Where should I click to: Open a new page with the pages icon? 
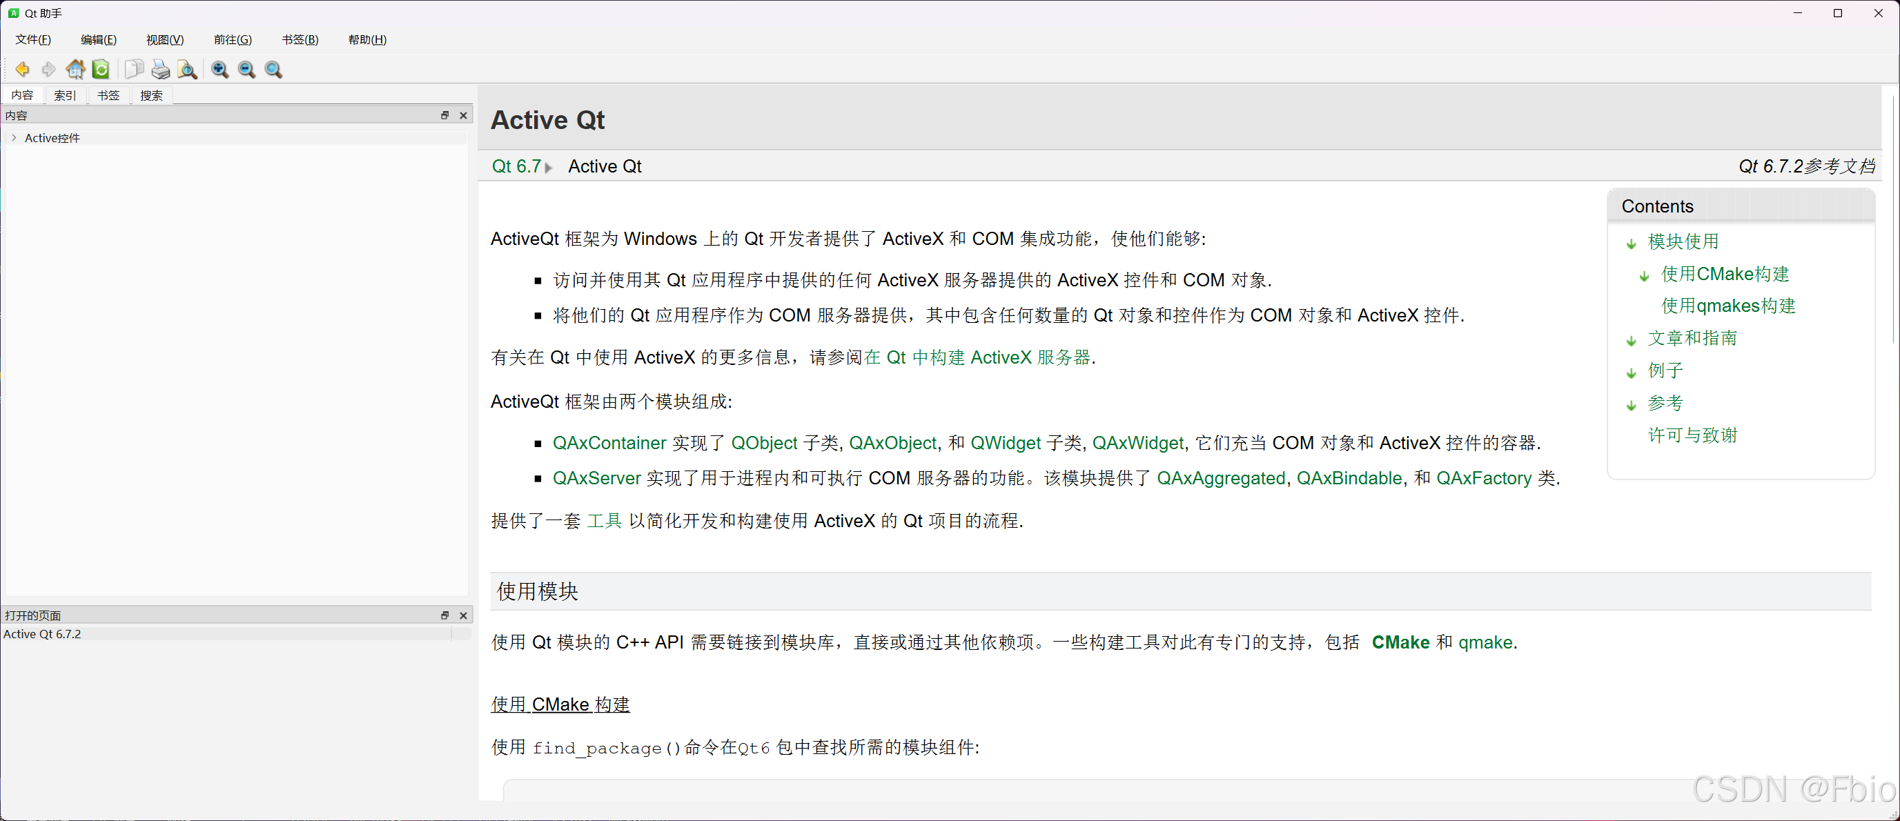(x=135, y=70)
